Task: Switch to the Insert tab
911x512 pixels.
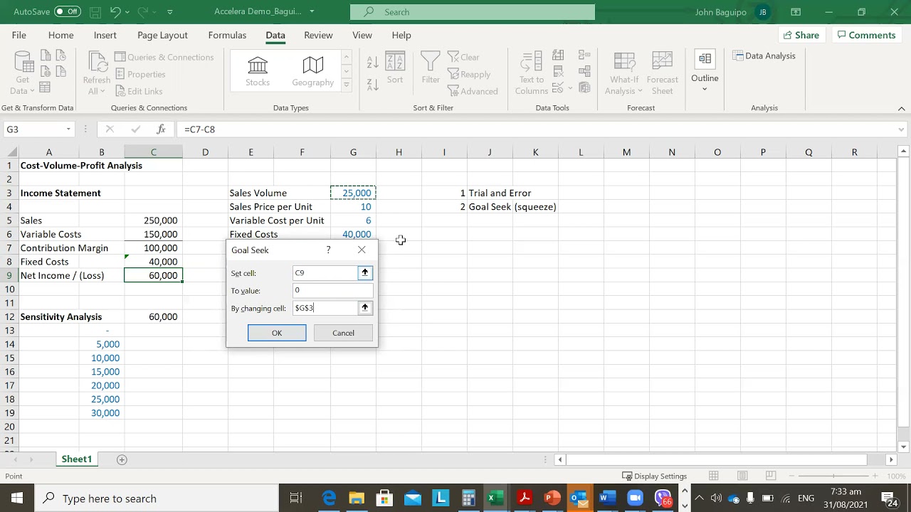Action: coord(105,35)
